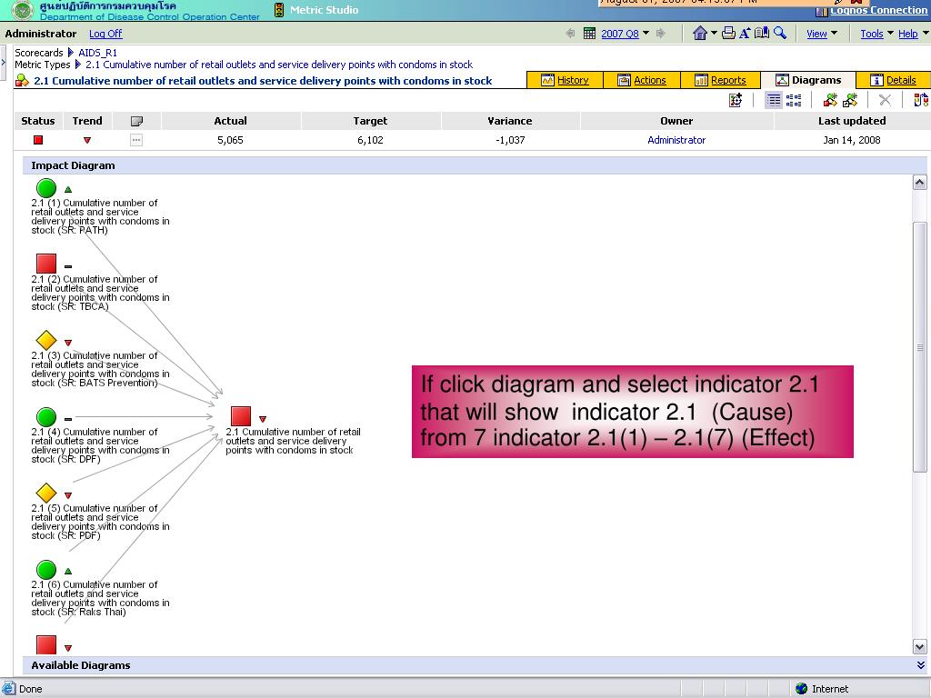Click the Print icon

[728, 34]
